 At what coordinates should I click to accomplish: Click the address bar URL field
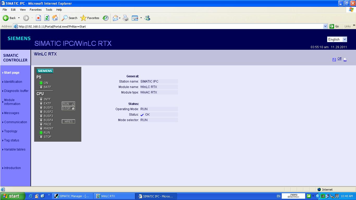[x=170, y=26]
